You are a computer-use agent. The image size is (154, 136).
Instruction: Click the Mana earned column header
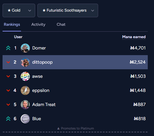134,37
